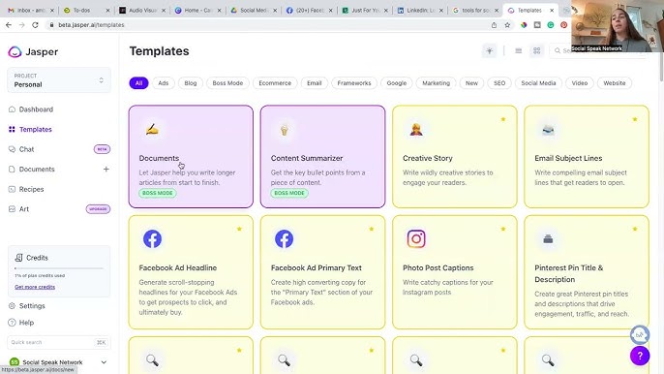Viewport: 664px width, 374px height.
Task: Click the Quick search field
Action: coord(59,342)
